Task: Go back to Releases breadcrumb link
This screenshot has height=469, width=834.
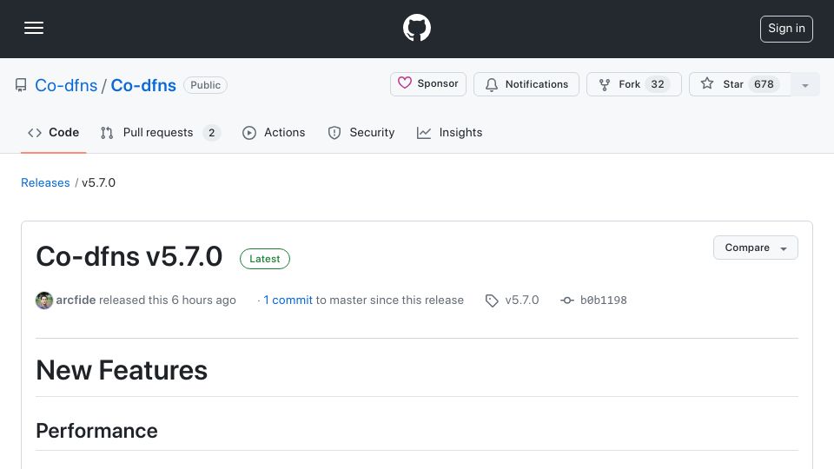Action: point(45,182)
